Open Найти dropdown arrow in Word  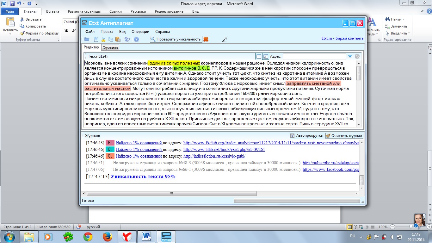point(404,19)
